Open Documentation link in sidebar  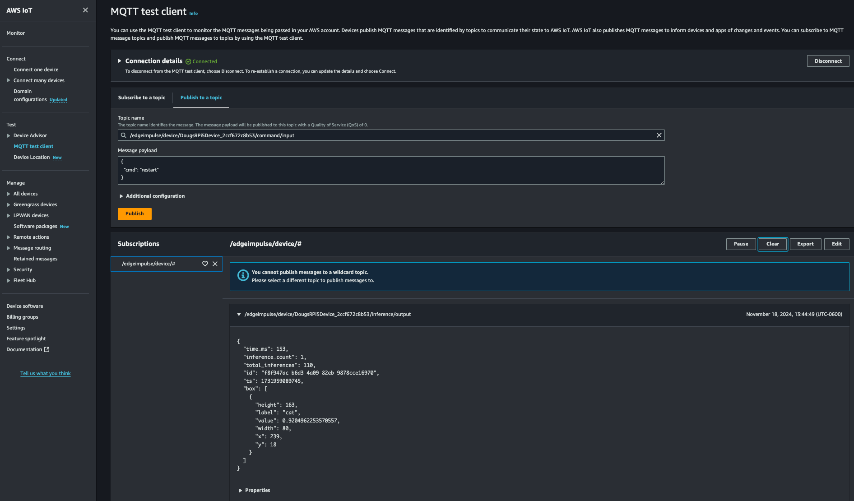[x=24, y=349]
